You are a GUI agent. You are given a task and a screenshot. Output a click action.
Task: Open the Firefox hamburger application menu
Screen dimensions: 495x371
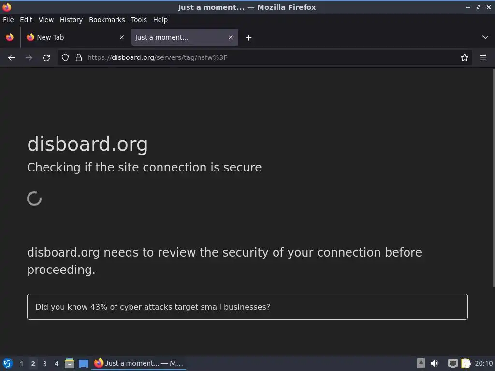coord(483,58)
